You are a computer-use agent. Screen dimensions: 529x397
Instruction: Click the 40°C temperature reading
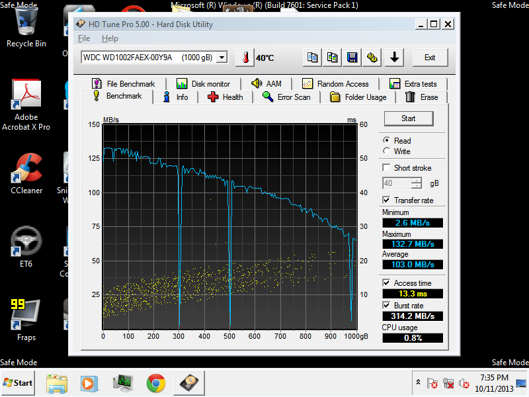point(265,58)
